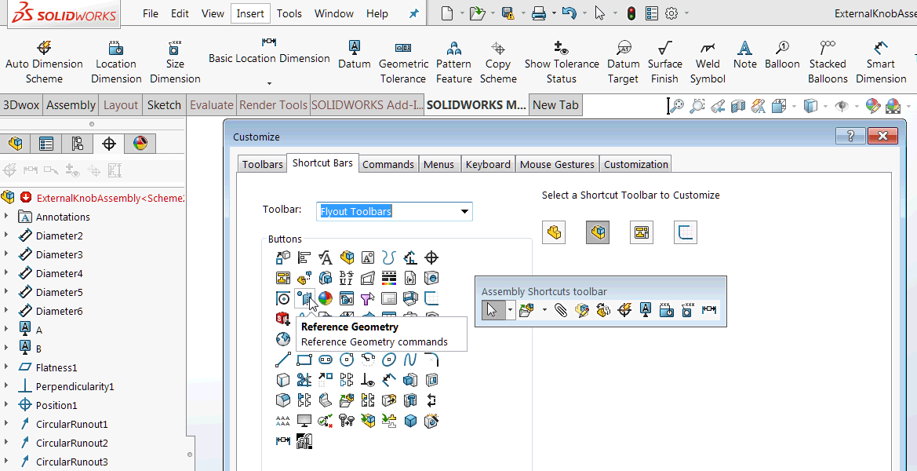The height and width of the screenshot is (471, 917).
Task: Pin the menu bar with the pushpin
Action: click(413, 13)
